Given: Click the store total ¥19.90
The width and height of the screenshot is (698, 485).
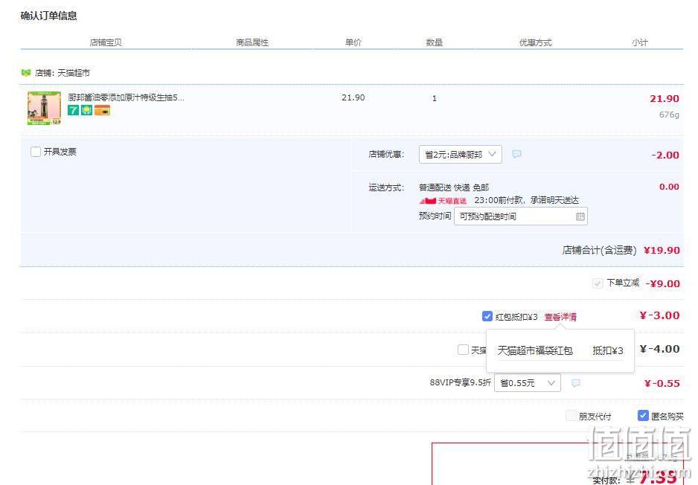Looking at the screenshot, I should tap(662, 250).
